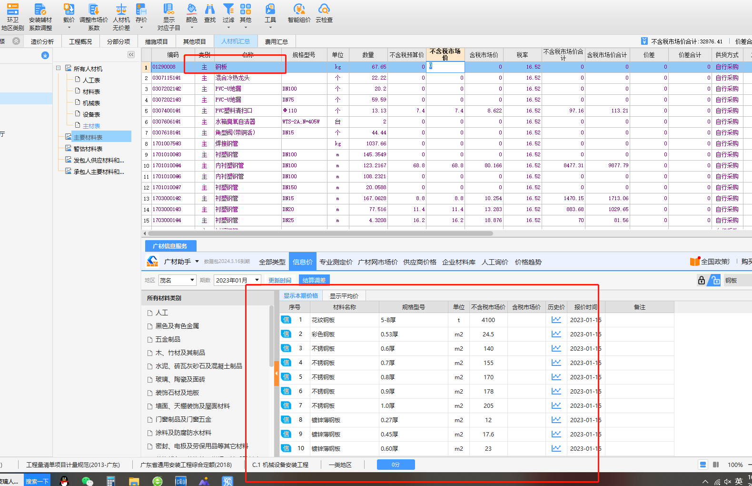Open the 价格趋势 tab
The image size is (752, 486).
pyautogui.click(x=528, y=262)
